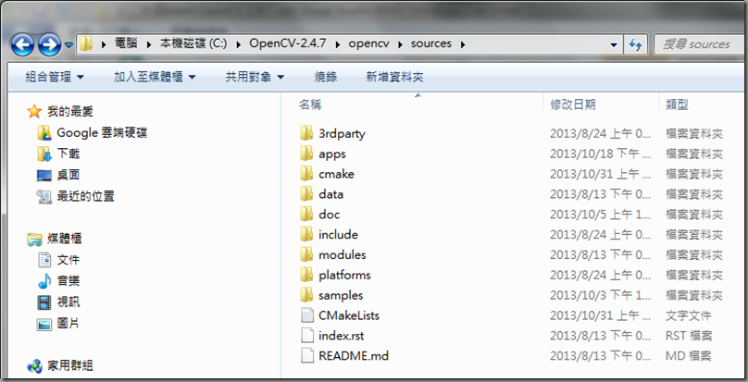Click the index.rst file icon
The height and width of the screenshot is (382, 748).
307,335
